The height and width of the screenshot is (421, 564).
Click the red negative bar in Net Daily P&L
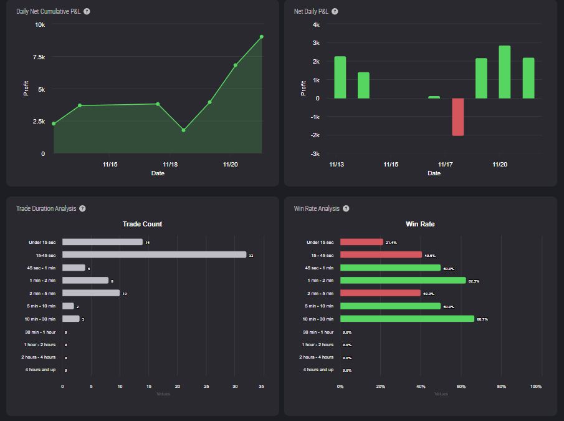458,117
